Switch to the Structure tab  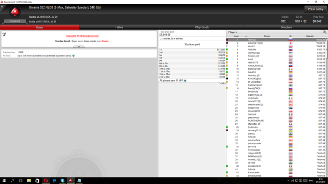(286, 27)
